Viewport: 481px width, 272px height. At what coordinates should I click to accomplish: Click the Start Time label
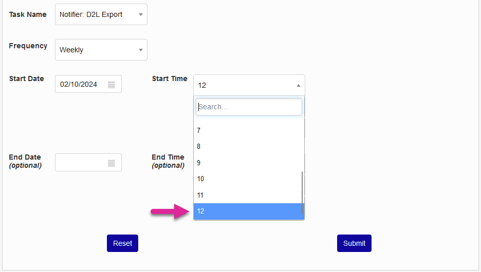170,79
